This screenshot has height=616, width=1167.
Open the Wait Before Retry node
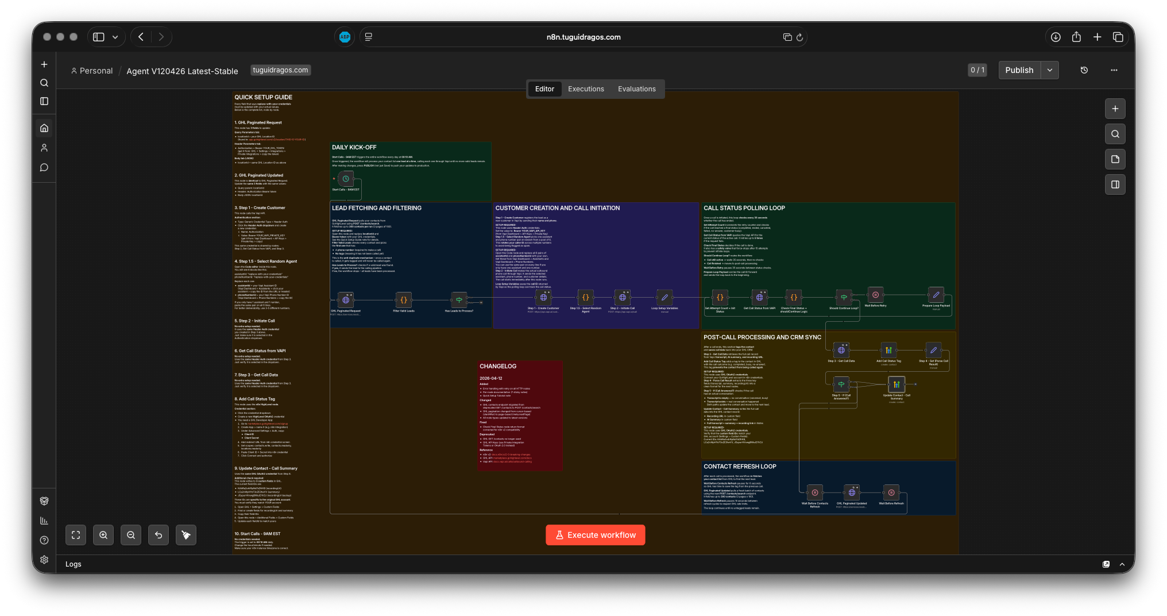click(x=875, y=295)
